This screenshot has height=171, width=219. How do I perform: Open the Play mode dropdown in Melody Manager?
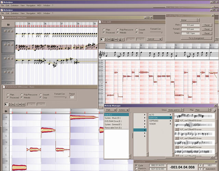(203, 110)
